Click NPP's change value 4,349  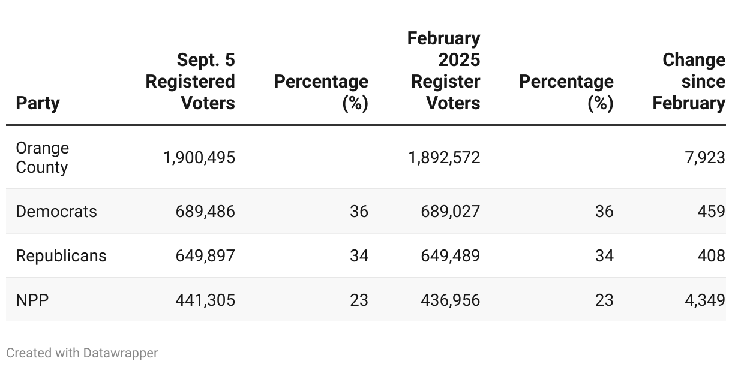coord(705,300)
